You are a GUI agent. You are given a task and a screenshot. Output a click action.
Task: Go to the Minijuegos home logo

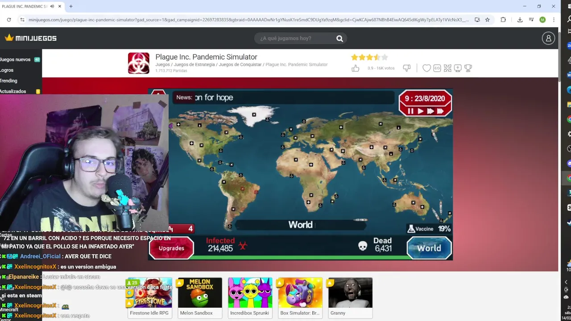pyautogui.click(x=31, y=38)
